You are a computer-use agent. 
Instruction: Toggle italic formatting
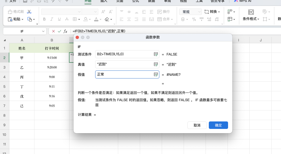click(x=51, y=19)
